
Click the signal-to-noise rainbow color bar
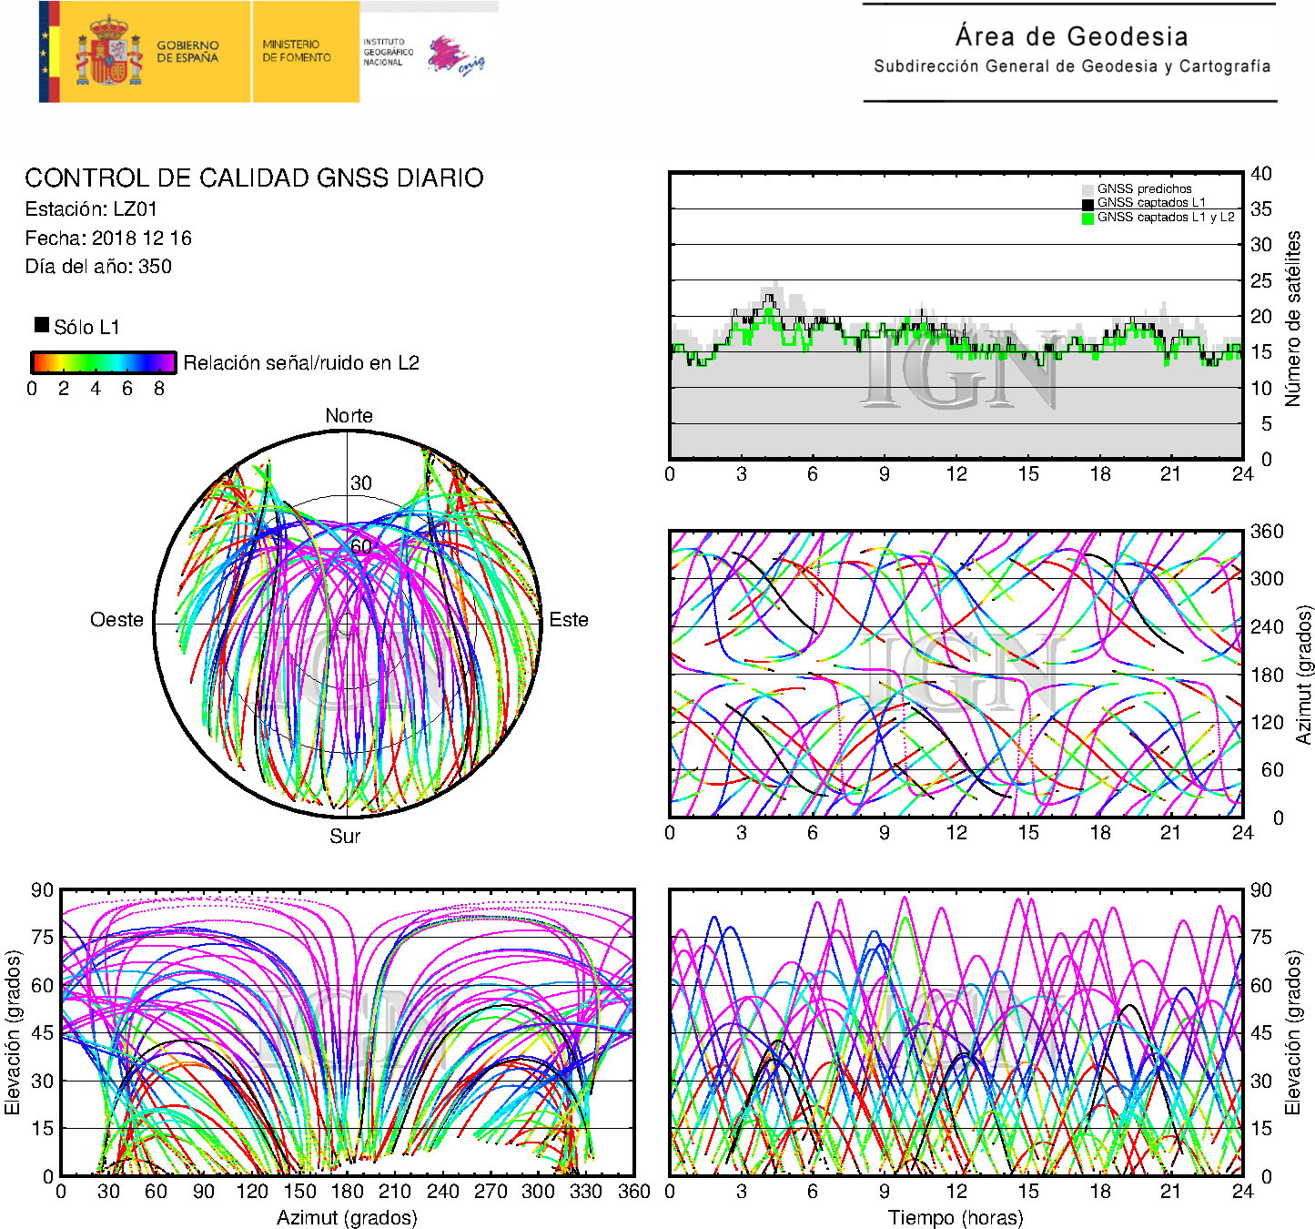click(x=103, y=362)
